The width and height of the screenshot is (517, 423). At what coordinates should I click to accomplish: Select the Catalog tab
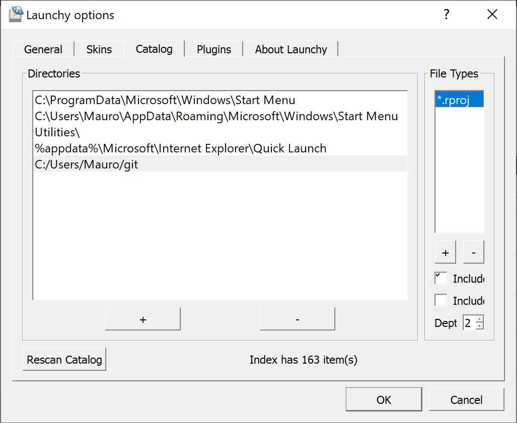click(x=154, y=49)
